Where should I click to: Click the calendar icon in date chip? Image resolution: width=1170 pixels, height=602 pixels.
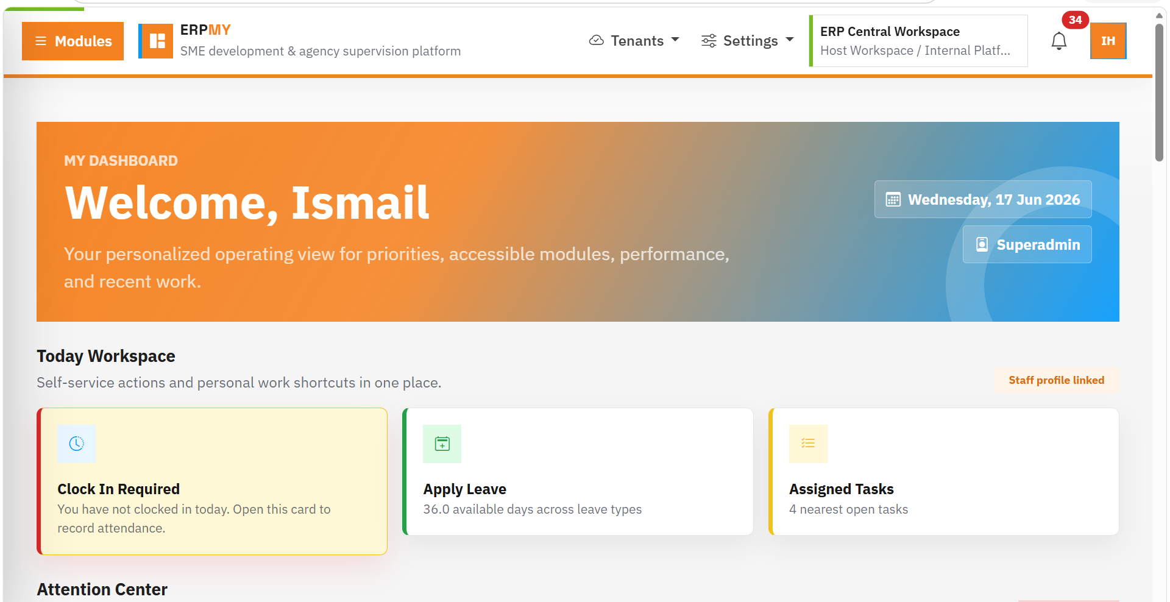click(893, 199)
